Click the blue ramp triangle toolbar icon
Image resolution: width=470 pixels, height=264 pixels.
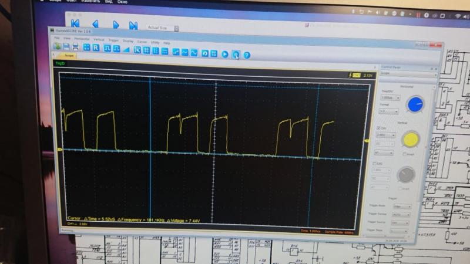click(x=126, y=49)
